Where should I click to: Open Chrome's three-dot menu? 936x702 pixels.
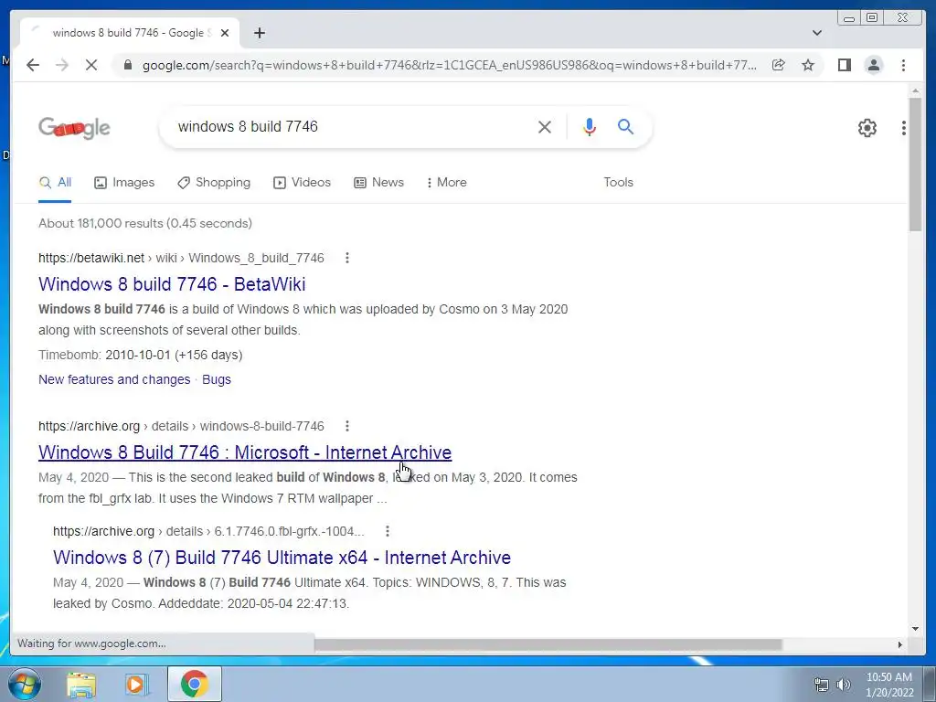(x=903, y=65)
